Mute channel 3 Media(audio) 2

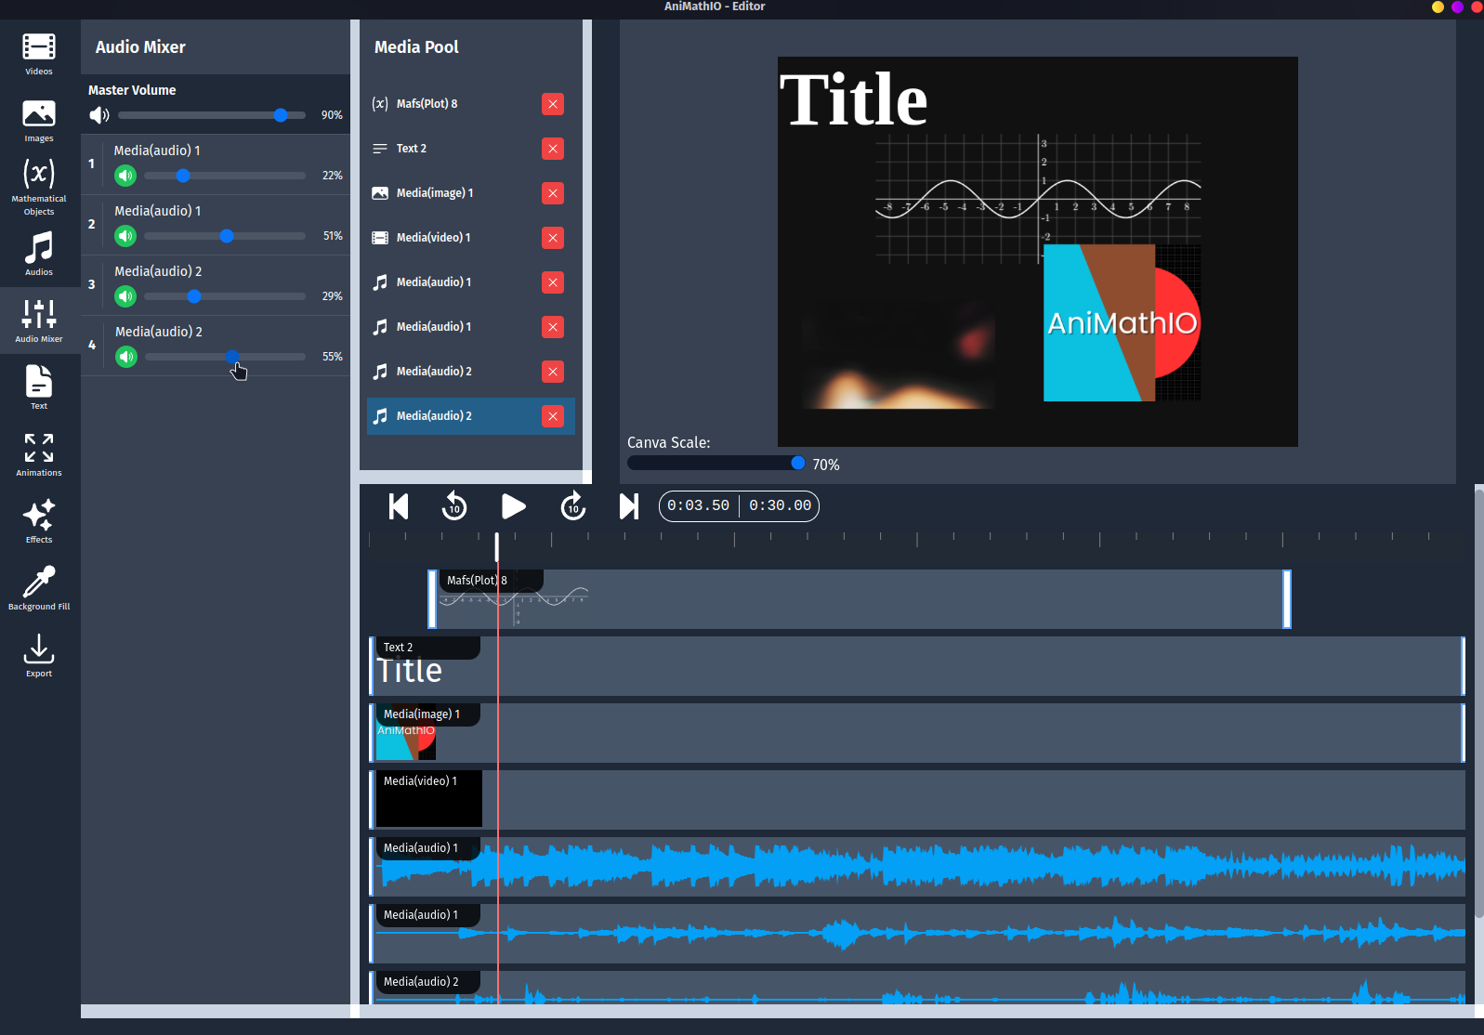pos(125,296)
